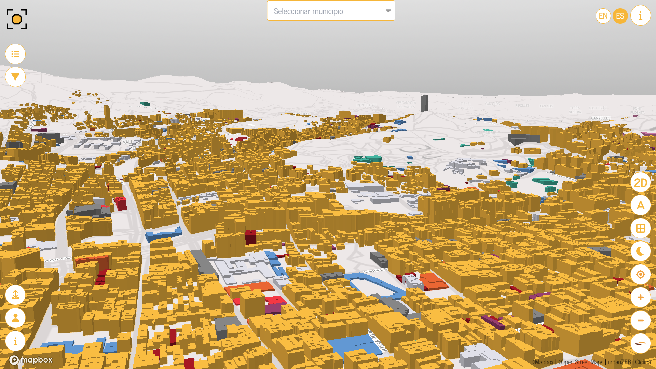Toggle map labels with the A button

click(641, 205)
